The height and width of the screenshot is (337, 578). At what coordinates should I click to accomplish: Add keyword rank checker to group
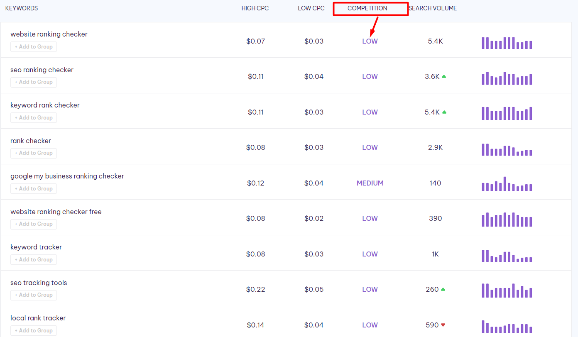(x=34, y=118)
